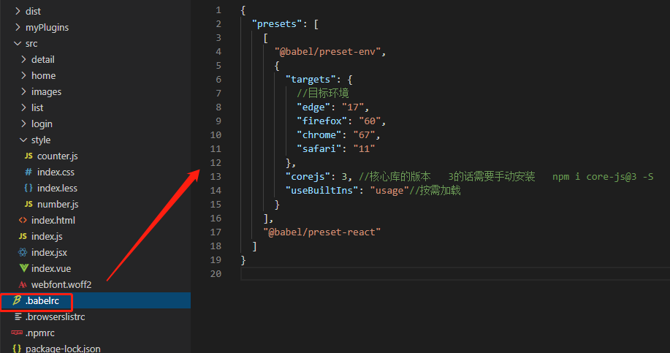Screen dimensions: 670x353
Task: Select the dist folder label
Action: coord(33,12)
